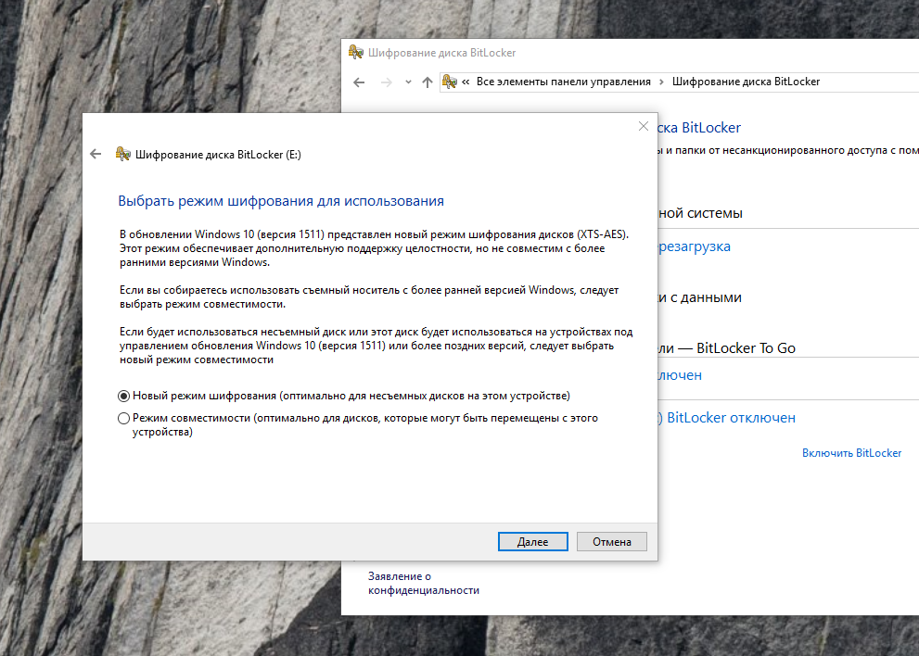The image size is (919, 656).
Task: Expand the chevron after 'Все элементы панели управления'
Action: pos(662,82)
